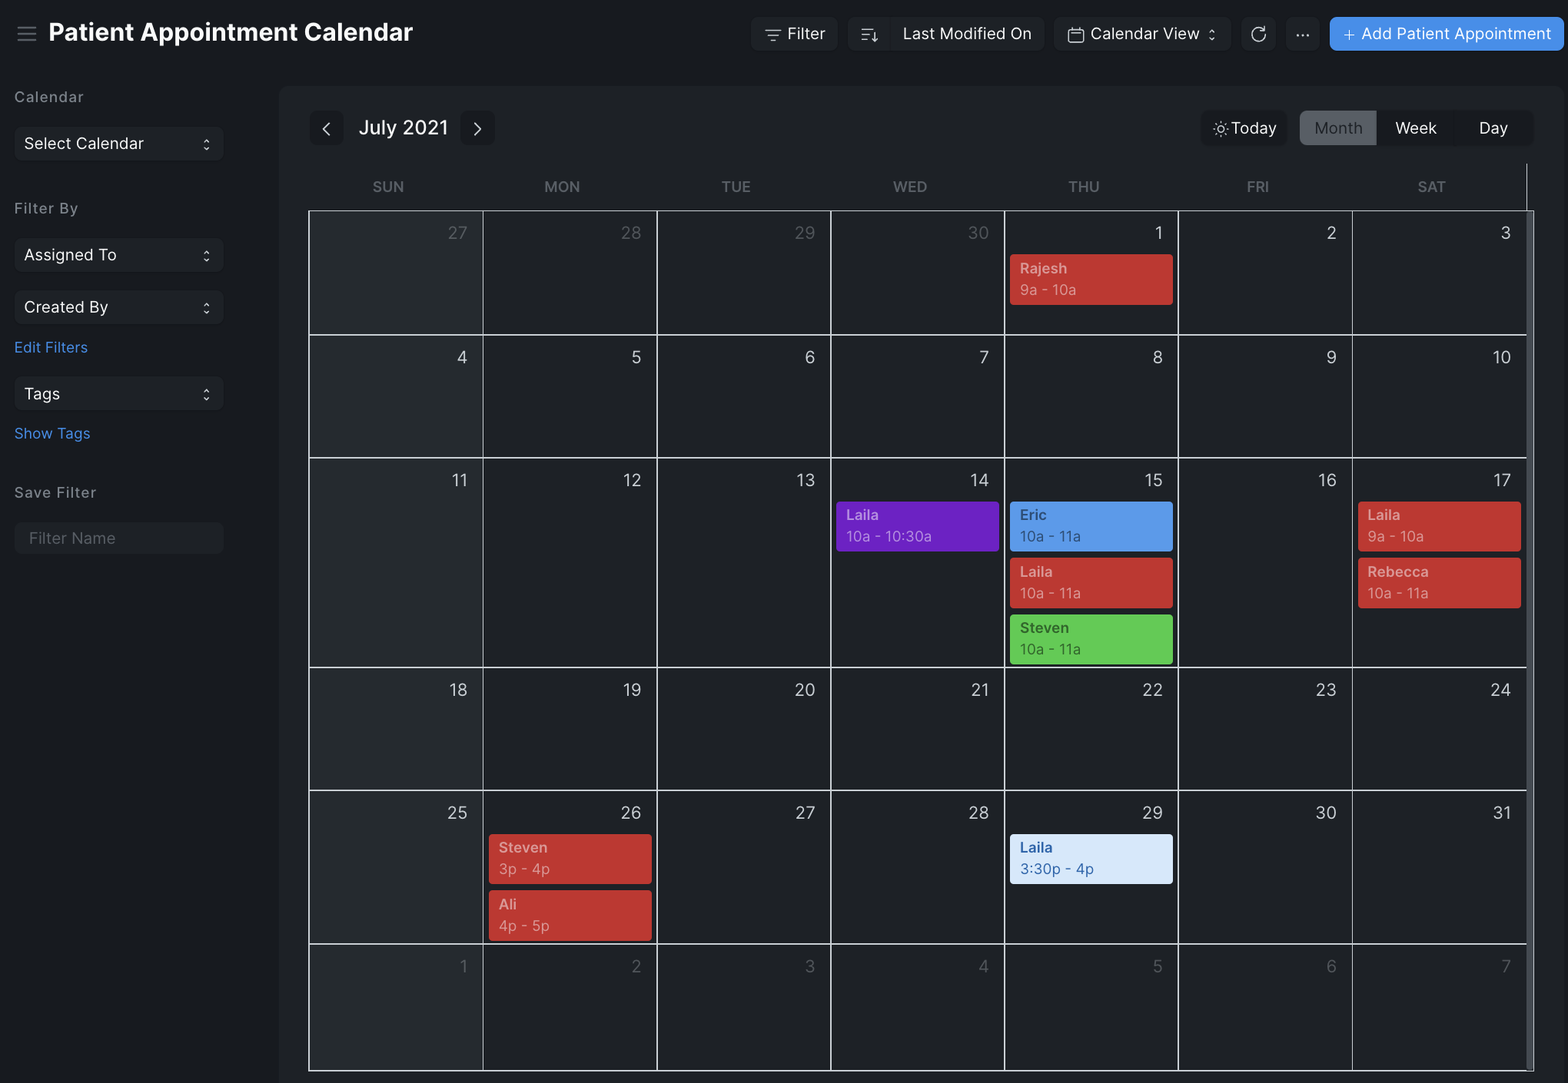
Task: Open Steven 3p-4p appointment on July 26
Action: (570, 859)
